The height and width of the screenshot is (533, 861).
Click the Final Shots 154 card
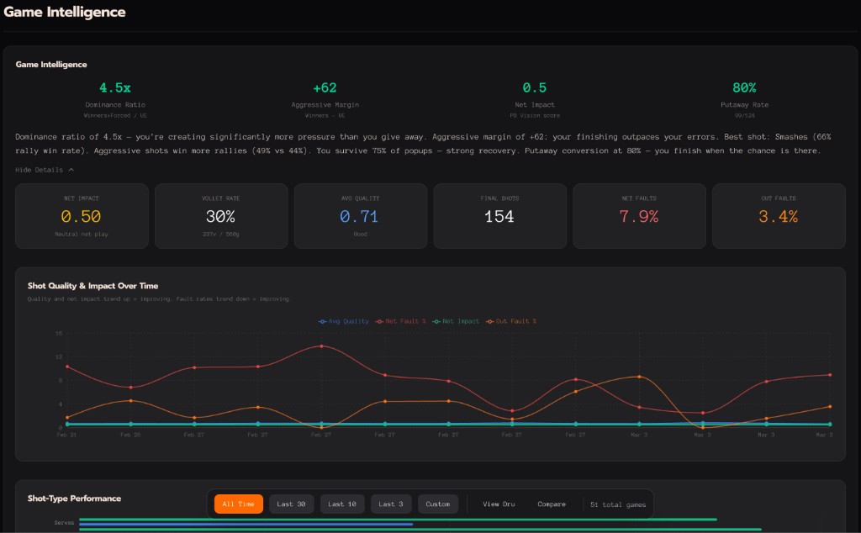(x=499, y=216)
